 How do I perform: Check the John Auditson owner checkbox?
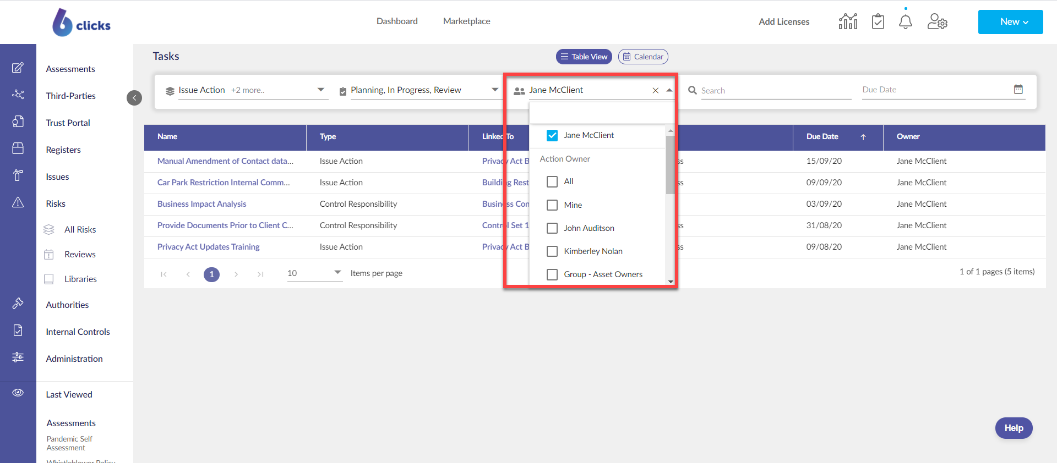tap(552, 228)
